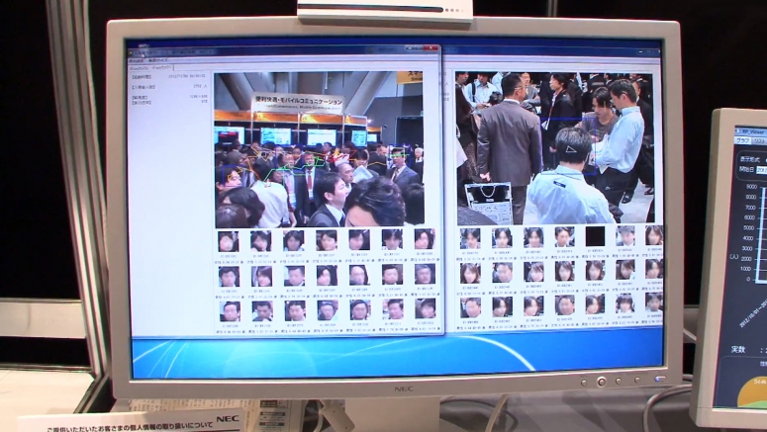Open the 画面サイズ menu in left window
767x432 pixels.
[x=157, y=60]
